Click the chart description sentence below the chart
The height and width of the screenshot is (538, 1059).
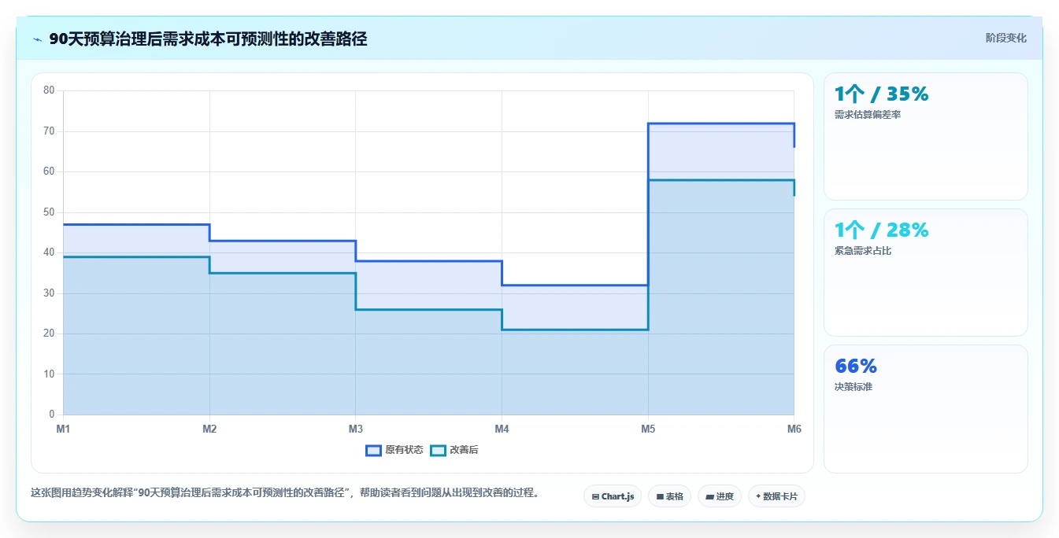pyautogui.click(x=285, y=493)
